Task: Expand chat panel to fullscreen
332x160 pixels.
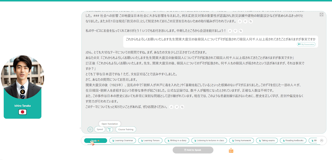Action: (x=321, y=15)
